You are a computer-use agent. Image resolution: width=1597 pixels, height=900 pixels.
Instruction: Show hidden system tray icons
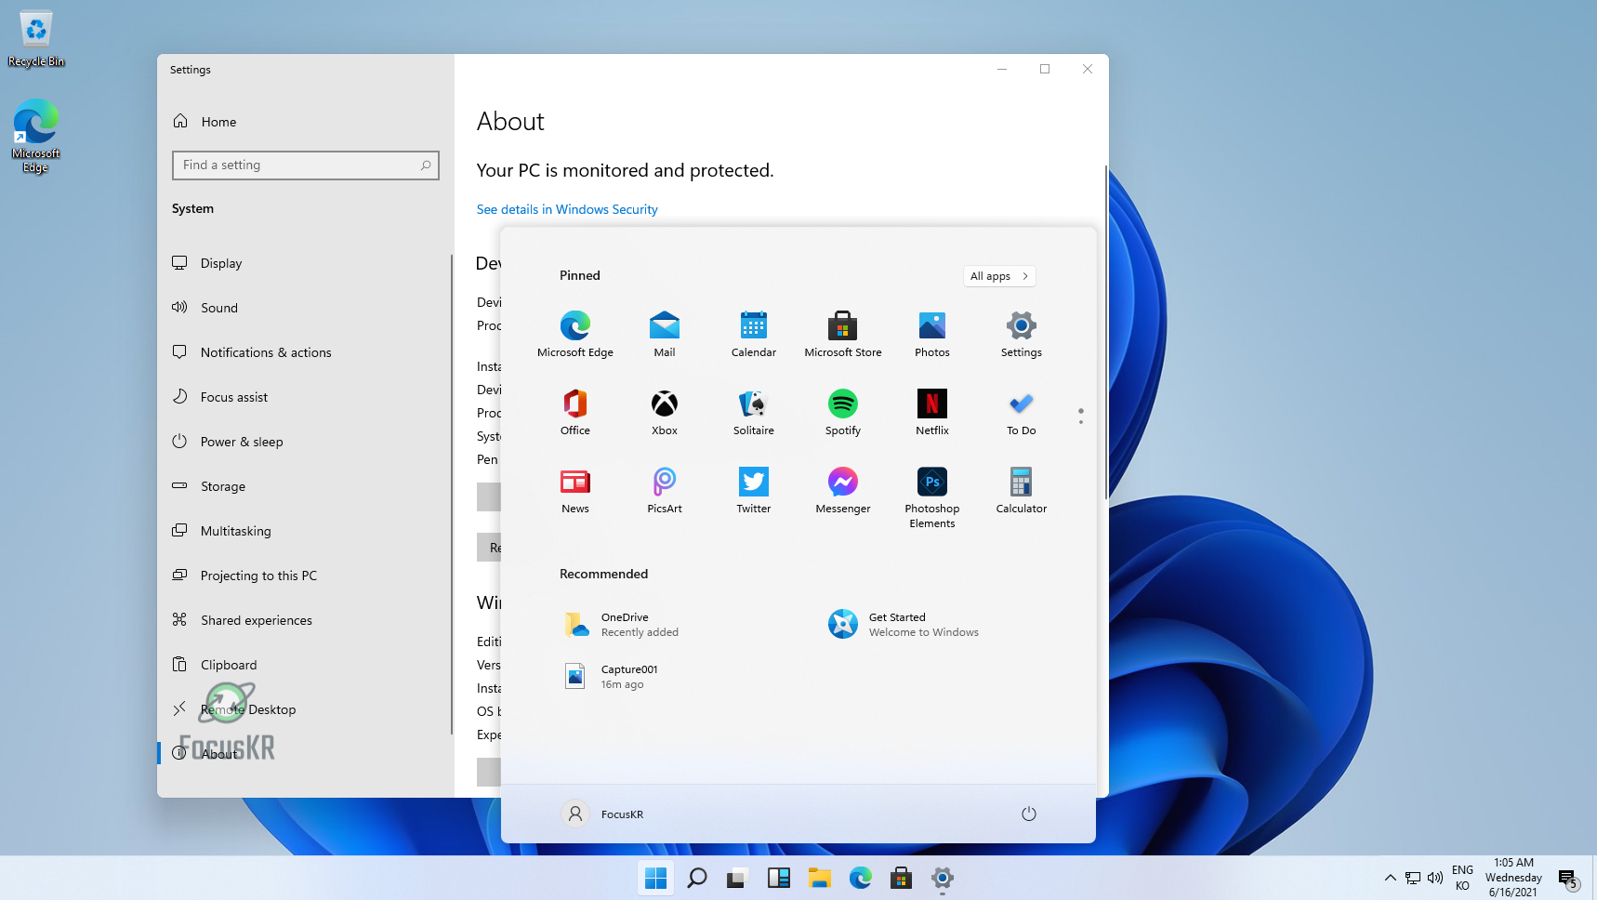click(1391, 878)
